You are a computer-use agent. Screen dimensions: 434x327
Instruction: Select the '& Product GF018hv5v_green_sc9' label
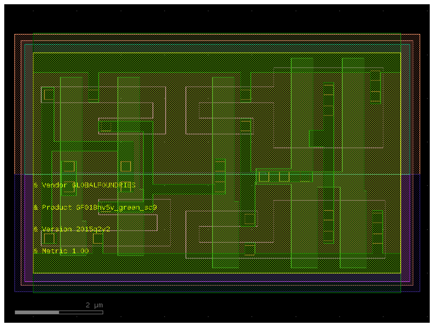(95, 208)
